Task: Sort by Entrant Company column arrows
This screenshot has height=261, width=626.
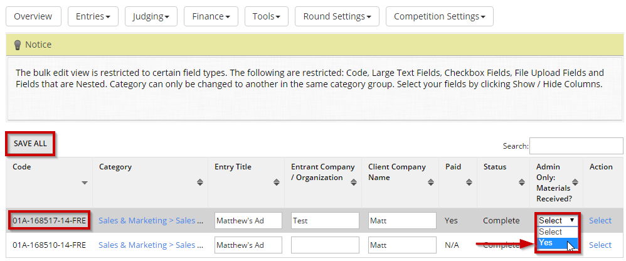Action: click(x=354, y=183)
